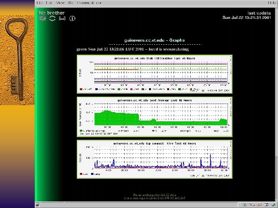Viewport: 278px width, 208px height.
Task: Click the third Big Brother toolbar icon
Action: 62,18
